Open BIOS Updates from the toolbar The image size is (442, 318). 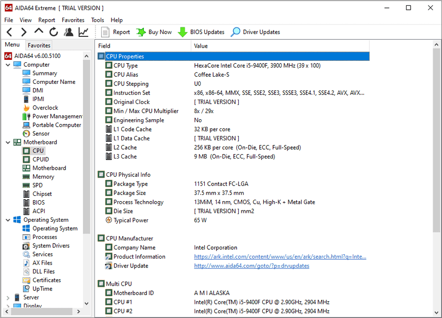tap(201, 32)
